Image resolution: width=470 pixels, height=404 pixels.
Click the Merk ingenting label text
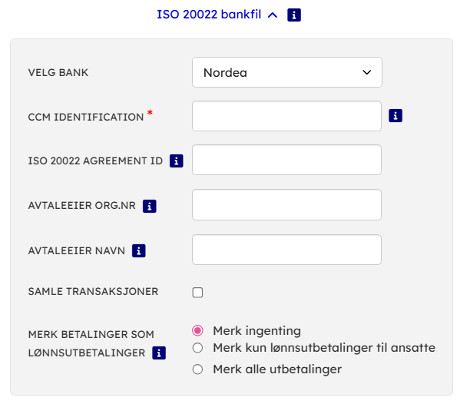(x=257, y=330)
